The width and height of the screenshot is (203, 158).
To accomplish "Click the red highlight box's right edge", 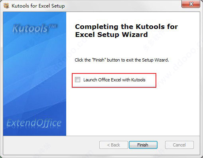I will (156, 80).
